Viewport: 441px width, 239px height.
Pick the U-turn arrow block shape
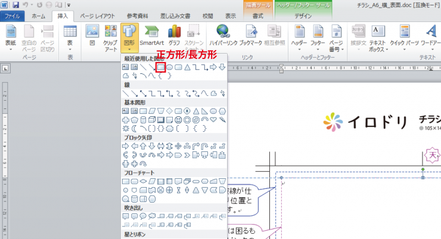pyautogui.click(x=204, y=146)
